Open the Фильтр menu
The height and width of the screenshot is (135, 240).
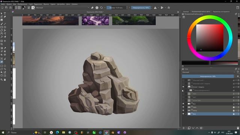pyautogui.click(x=46, y=4)
